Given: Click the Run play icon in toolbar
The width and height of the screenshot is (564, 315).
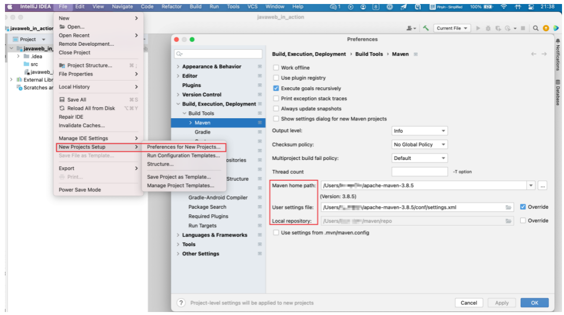Looking at the screenshot, I should (478, 28).
